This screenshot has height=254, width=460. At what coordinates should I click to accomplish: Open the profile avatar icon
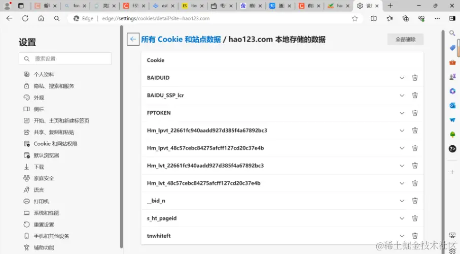click(x=7, y=6)
